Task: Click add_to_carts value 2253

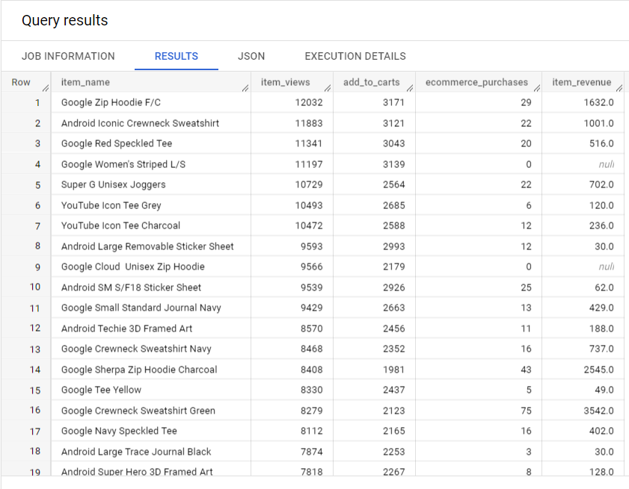Action: [x=394, y=452]
